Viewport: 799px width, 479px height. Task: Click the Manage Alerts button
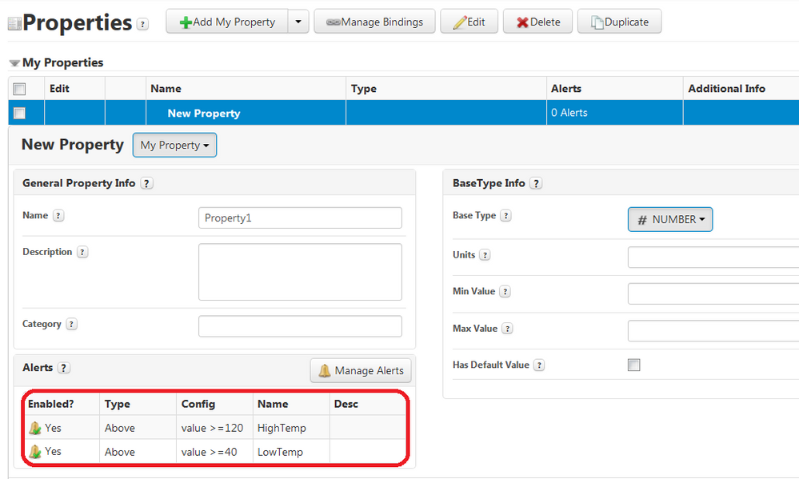[x=361, y=370]
